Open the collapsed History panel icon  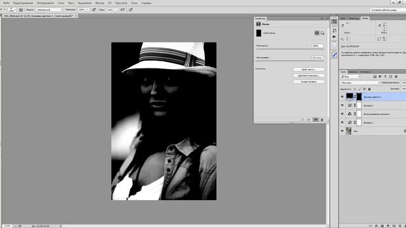coord(334,30)
